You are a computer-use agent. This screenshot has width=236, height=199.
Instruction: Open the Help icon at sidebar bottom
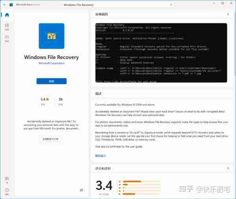pos(7,192)
